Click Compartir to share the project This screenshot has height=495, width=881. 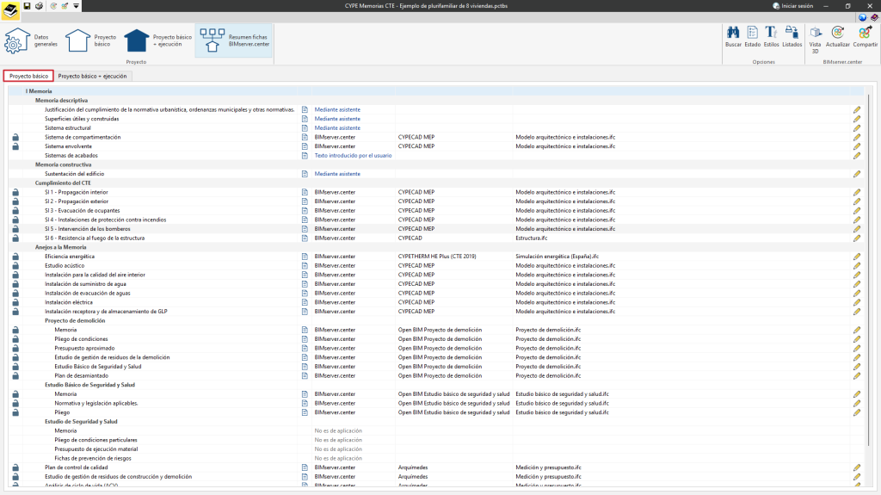click(x=865, y=36)
